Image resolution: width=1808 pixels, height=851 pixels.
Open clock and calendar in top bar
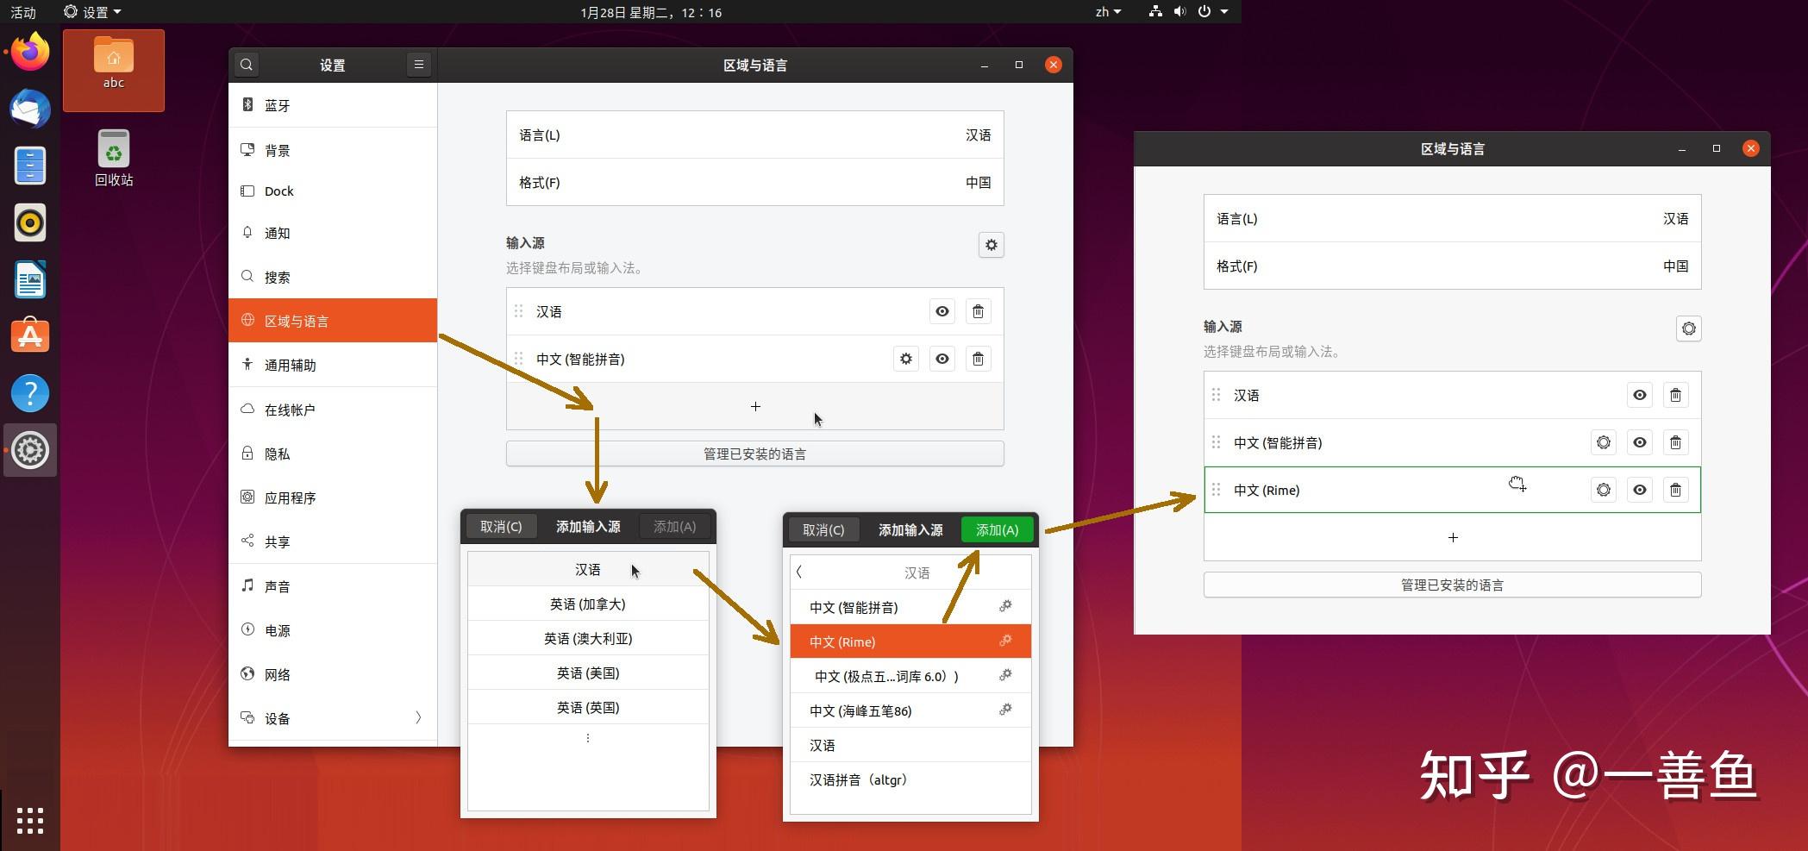coord(651,12)
